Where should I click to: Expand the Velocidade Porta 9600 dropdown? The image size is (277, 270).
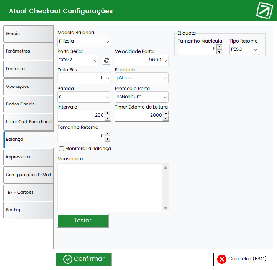142,60
